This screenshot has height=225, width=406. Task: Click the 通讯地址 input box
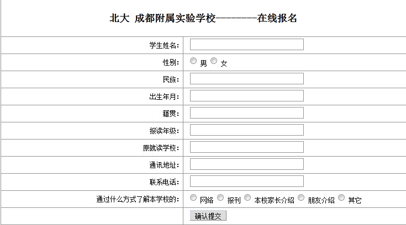(x=246, y=164)
